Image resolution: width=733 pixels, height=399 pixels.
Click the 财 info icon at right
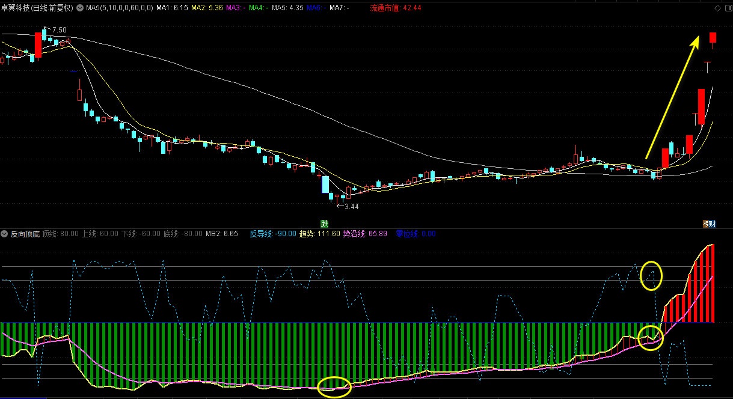[710, 224]
